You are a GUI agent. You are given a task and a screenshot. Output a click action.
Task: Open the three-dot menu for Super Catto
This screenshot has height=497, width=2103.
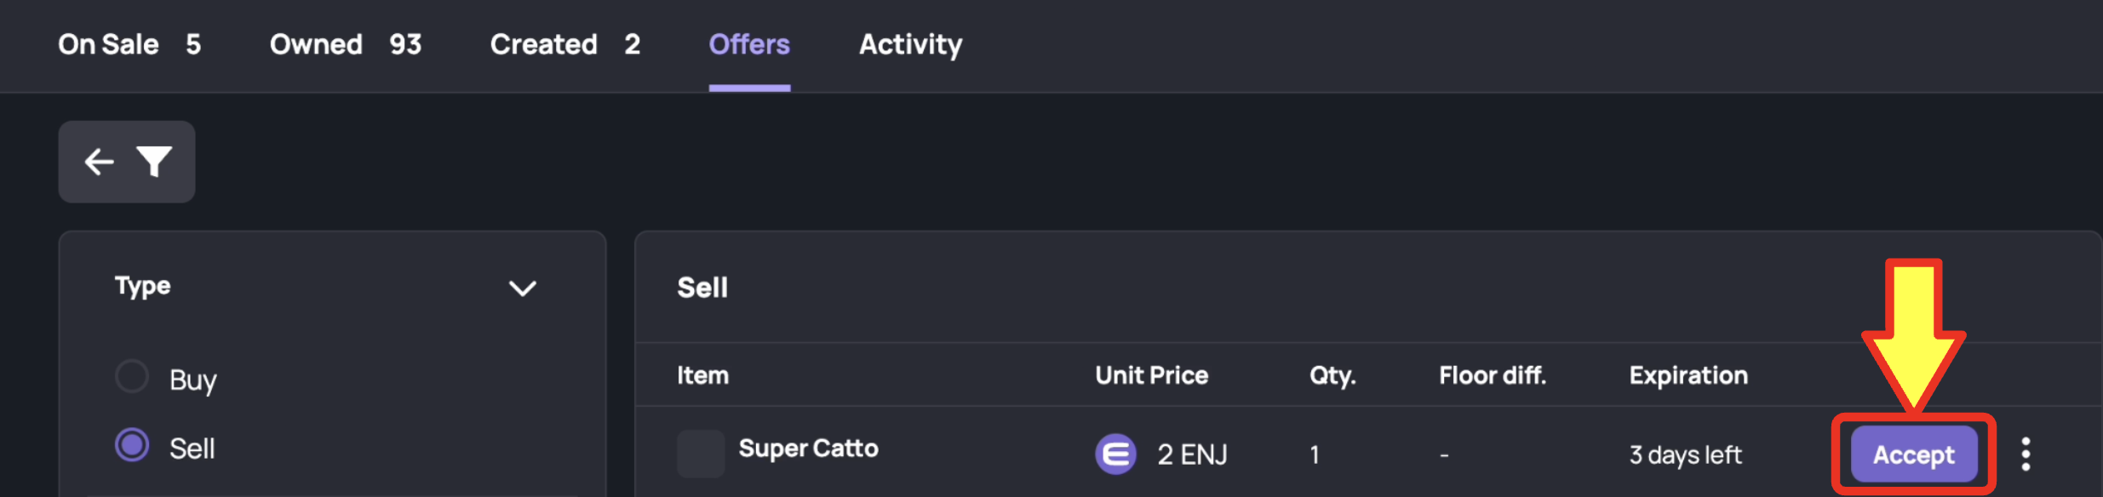click(2026, 454)
